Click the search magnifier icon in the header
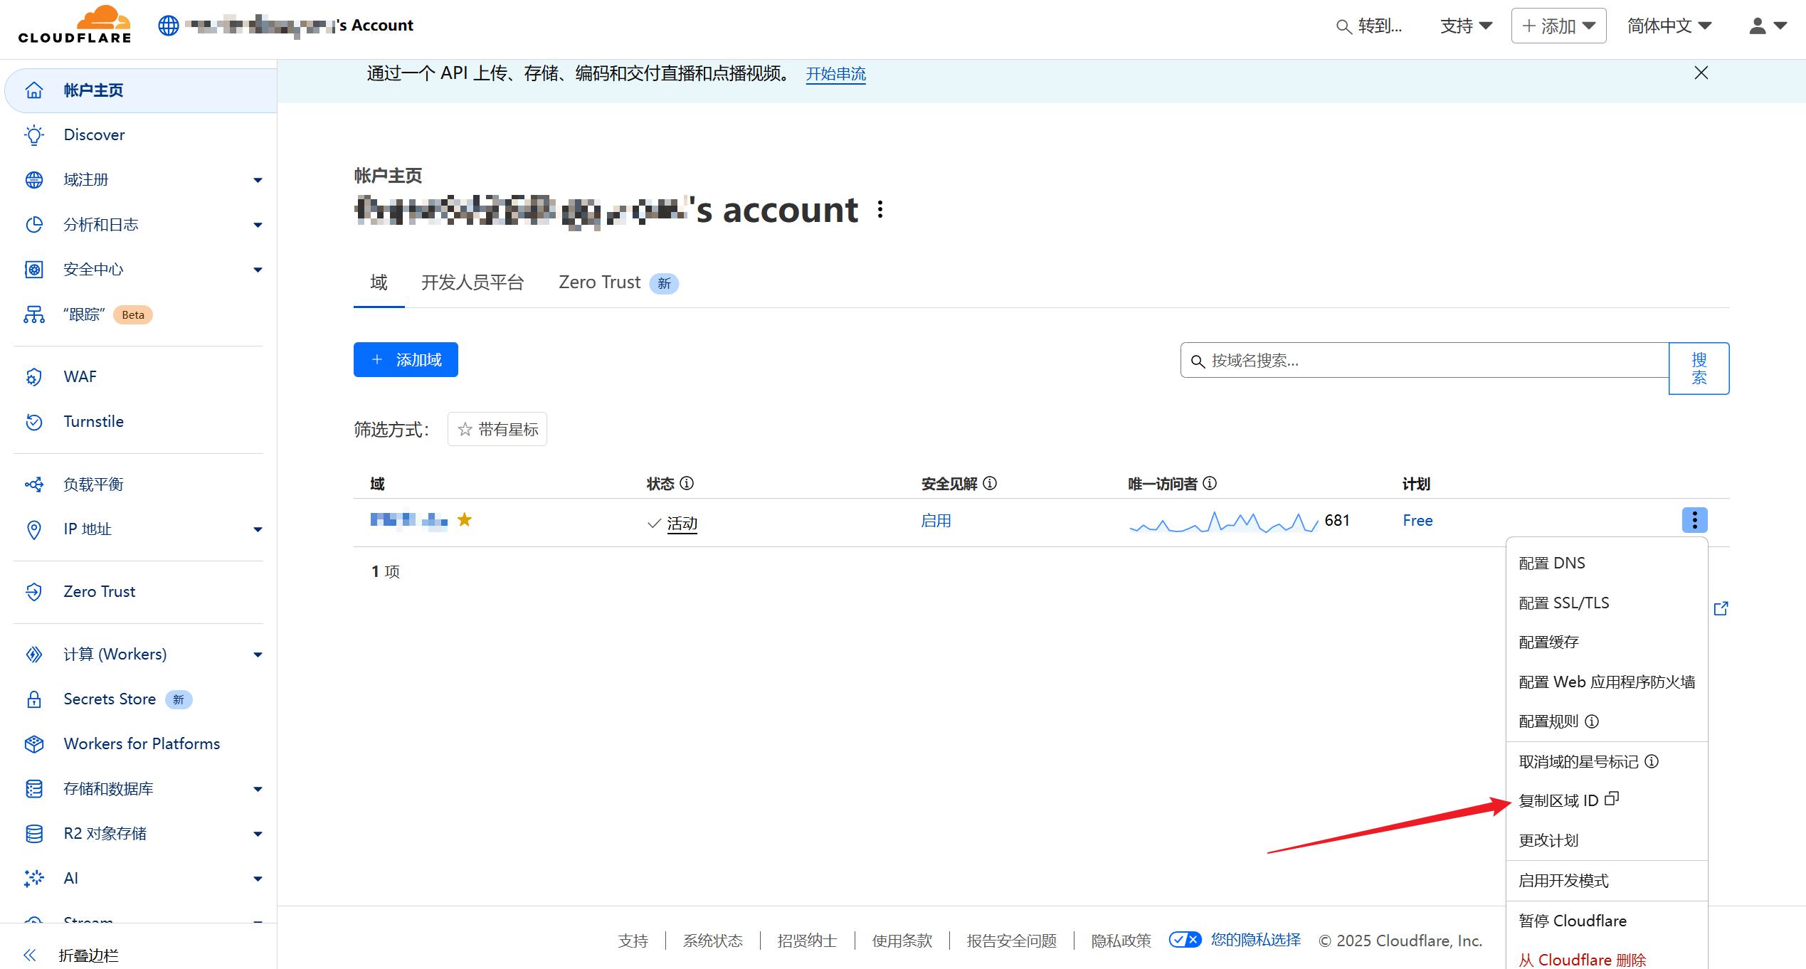This screenshot has width=1806, height=969. coord(1343,27)
